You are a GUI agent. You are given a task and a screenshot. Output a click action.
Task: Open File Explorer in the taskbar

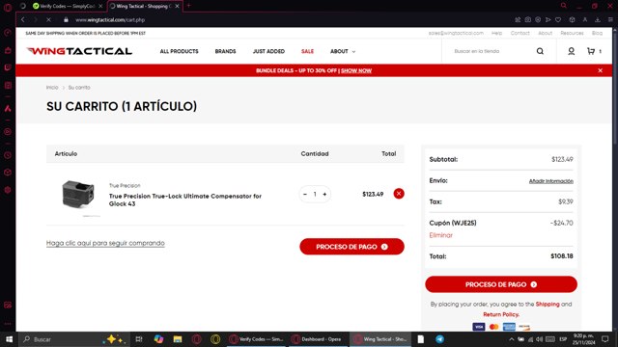coord(178,339)
